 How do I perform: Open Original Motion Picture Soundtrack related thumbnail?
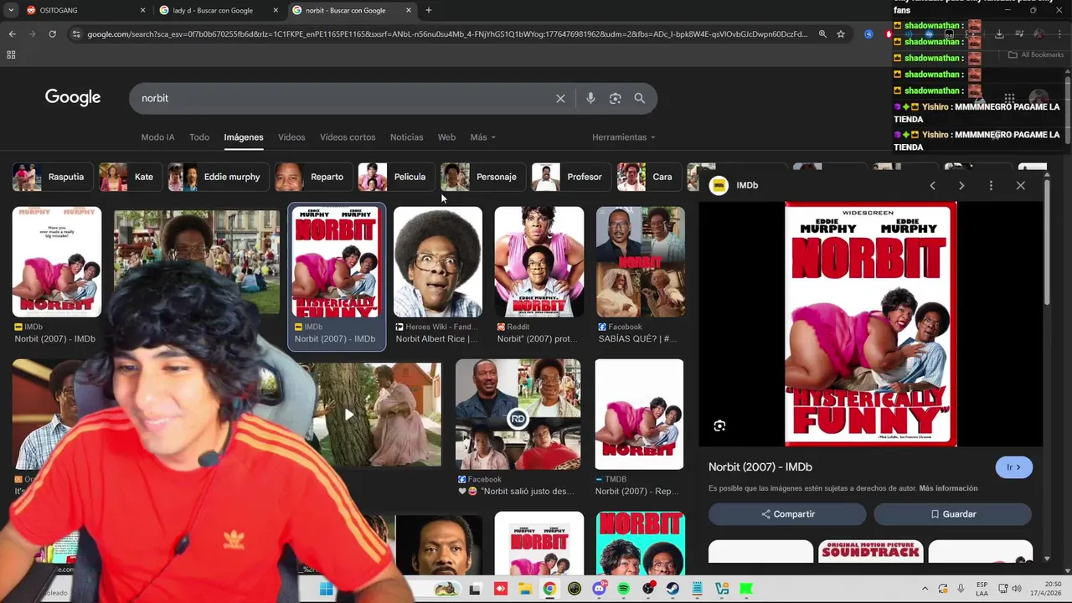coord(870,551)
